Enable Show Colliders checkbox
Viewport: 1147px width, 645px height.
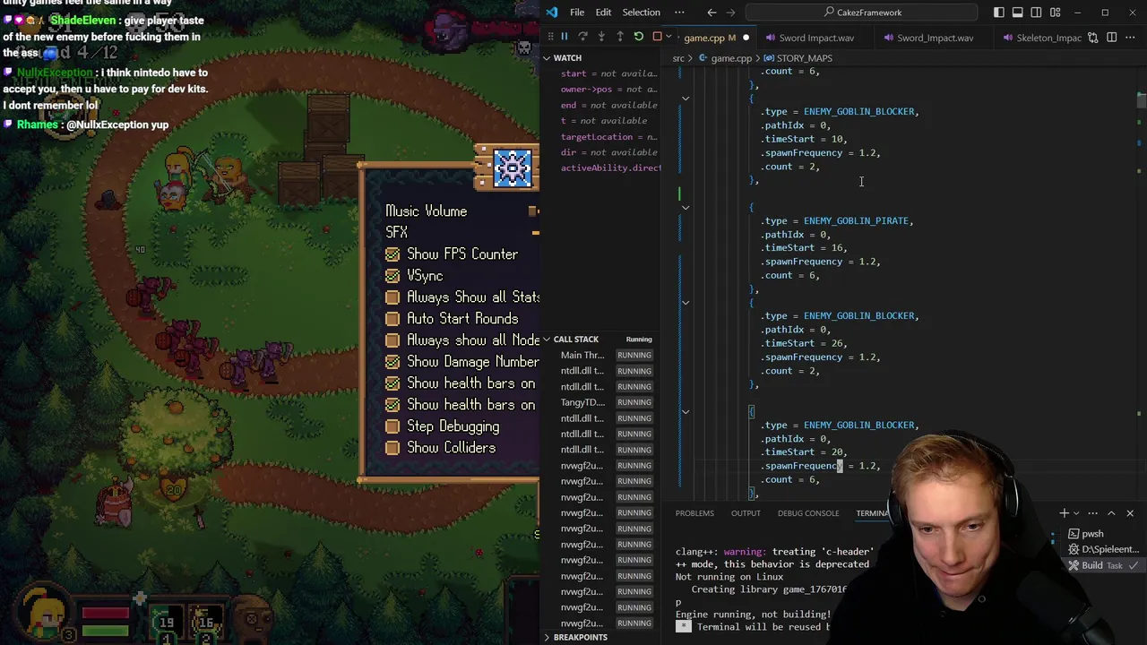point(392,448)
